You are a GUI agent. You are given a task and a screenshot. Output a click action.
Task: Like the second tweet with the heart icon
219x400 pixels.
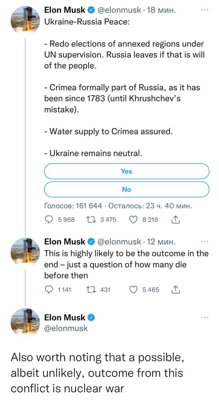pos(133,290)
